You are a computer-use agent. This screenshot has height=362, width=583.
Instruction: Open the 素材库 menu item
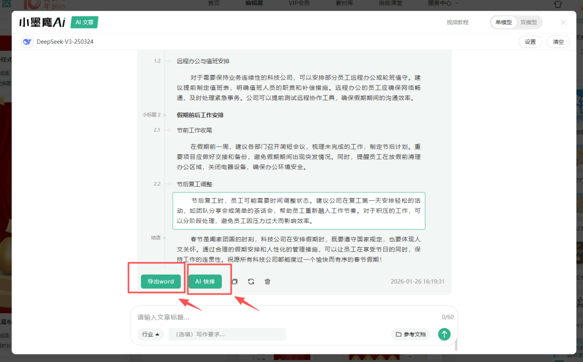[344, 3]
